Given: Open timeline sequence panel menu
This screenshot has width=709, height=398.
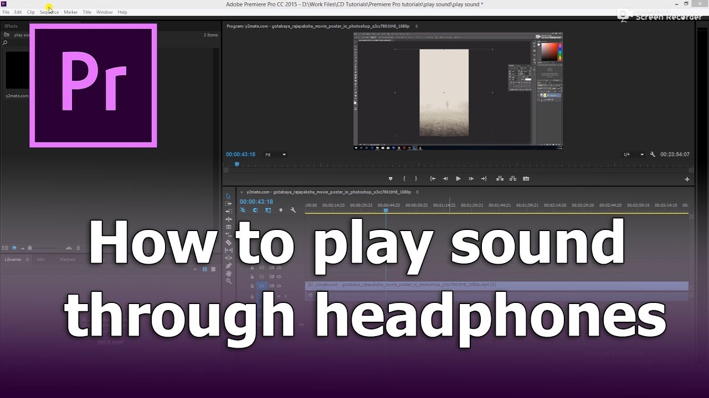Looking at the screenshot, I should 417,192.
